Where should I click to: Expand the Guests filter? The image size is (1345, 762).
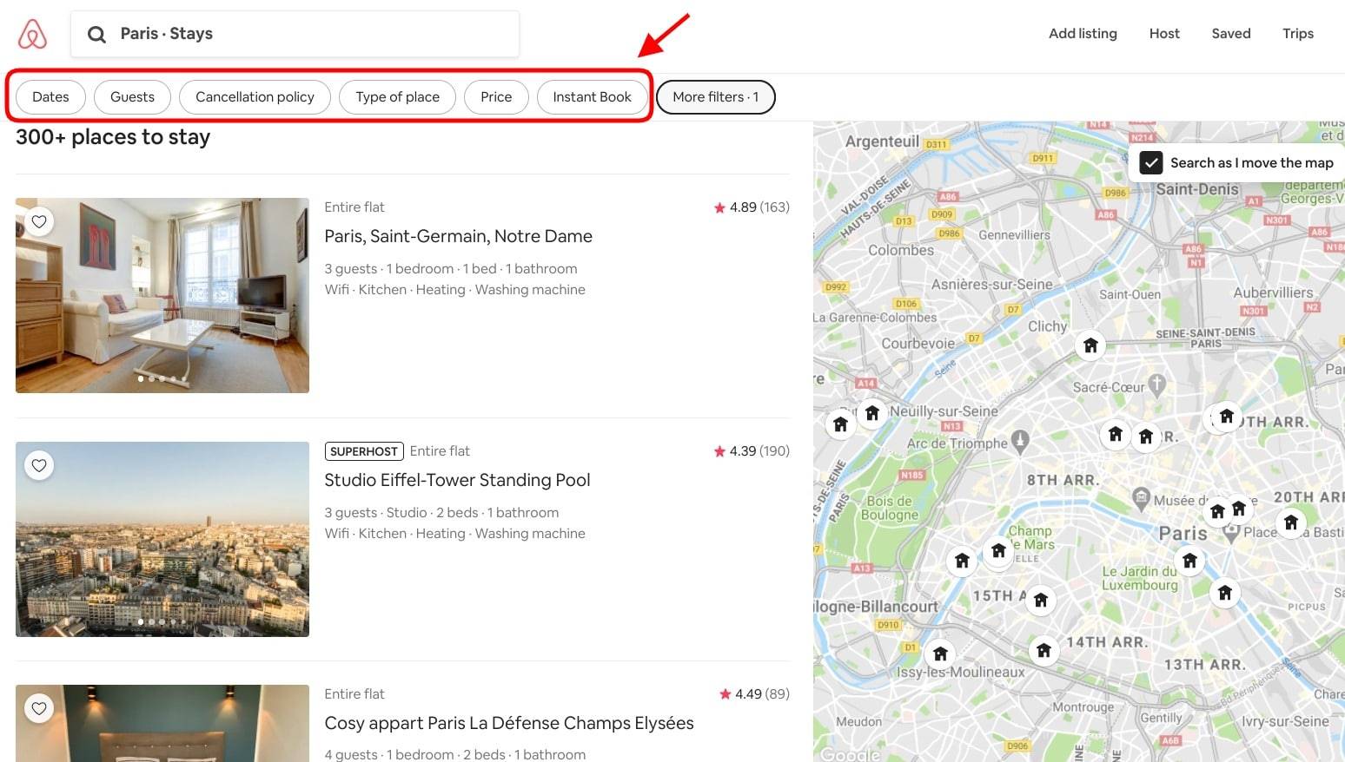[x=132, y=97]
